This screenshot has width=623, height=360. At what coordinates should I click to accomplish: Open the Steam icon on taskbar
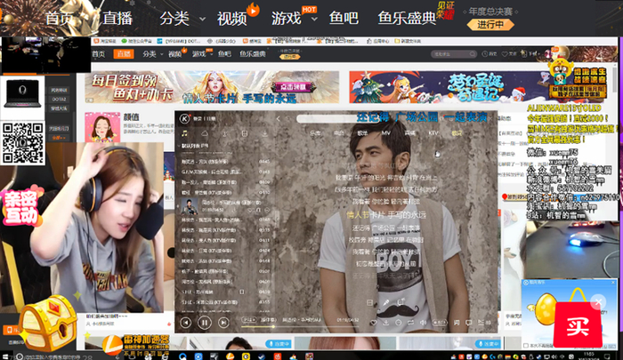pos(262,356)
